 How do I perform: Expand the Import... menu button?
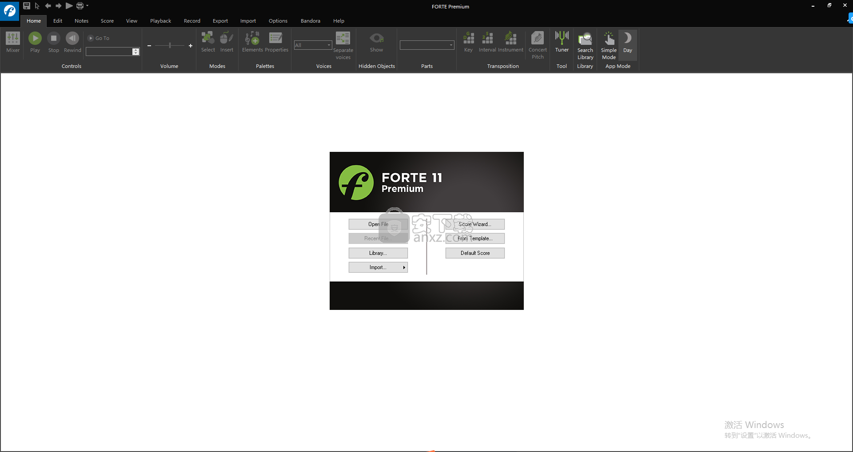point(378,267)
